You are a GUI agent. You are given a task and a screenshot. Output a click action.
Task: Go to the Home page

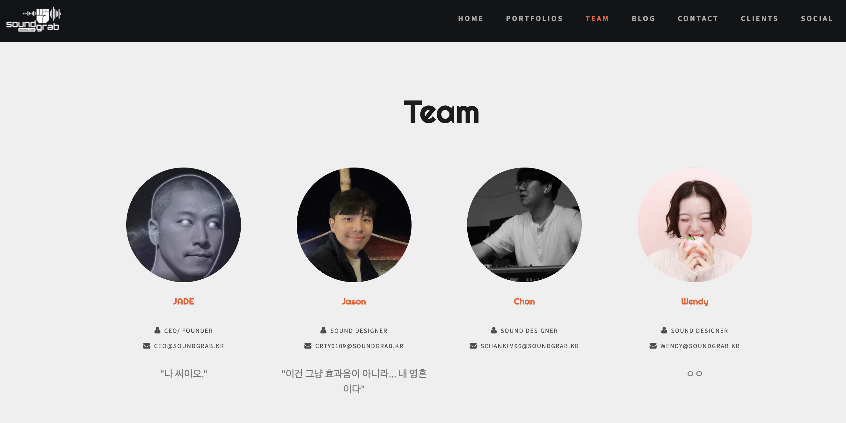point(470,18)
